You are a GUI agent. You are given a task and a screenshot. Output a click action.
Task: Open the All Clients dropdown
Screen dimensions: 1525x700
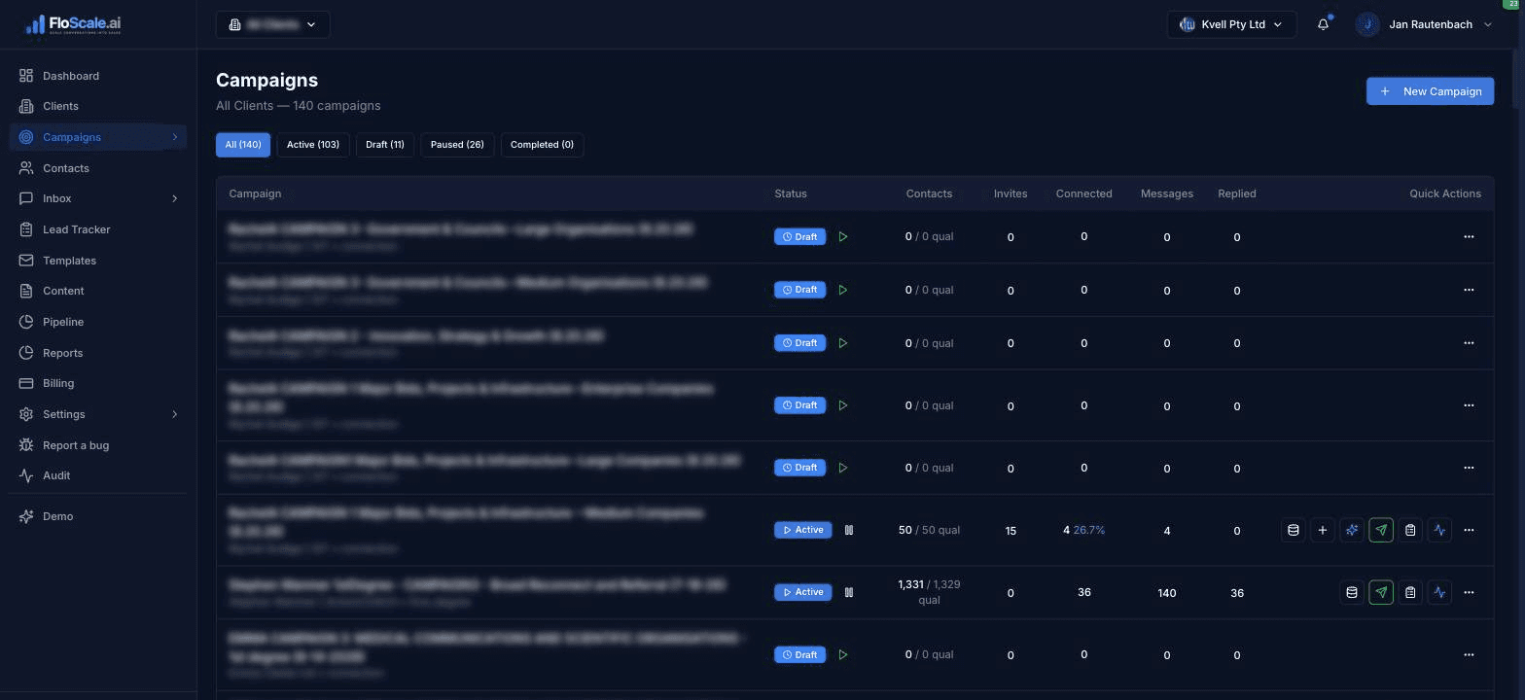tap(272, 24)
